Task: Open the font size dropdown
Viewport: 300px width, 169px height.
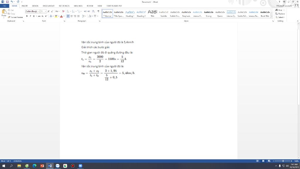Action: 45,11
